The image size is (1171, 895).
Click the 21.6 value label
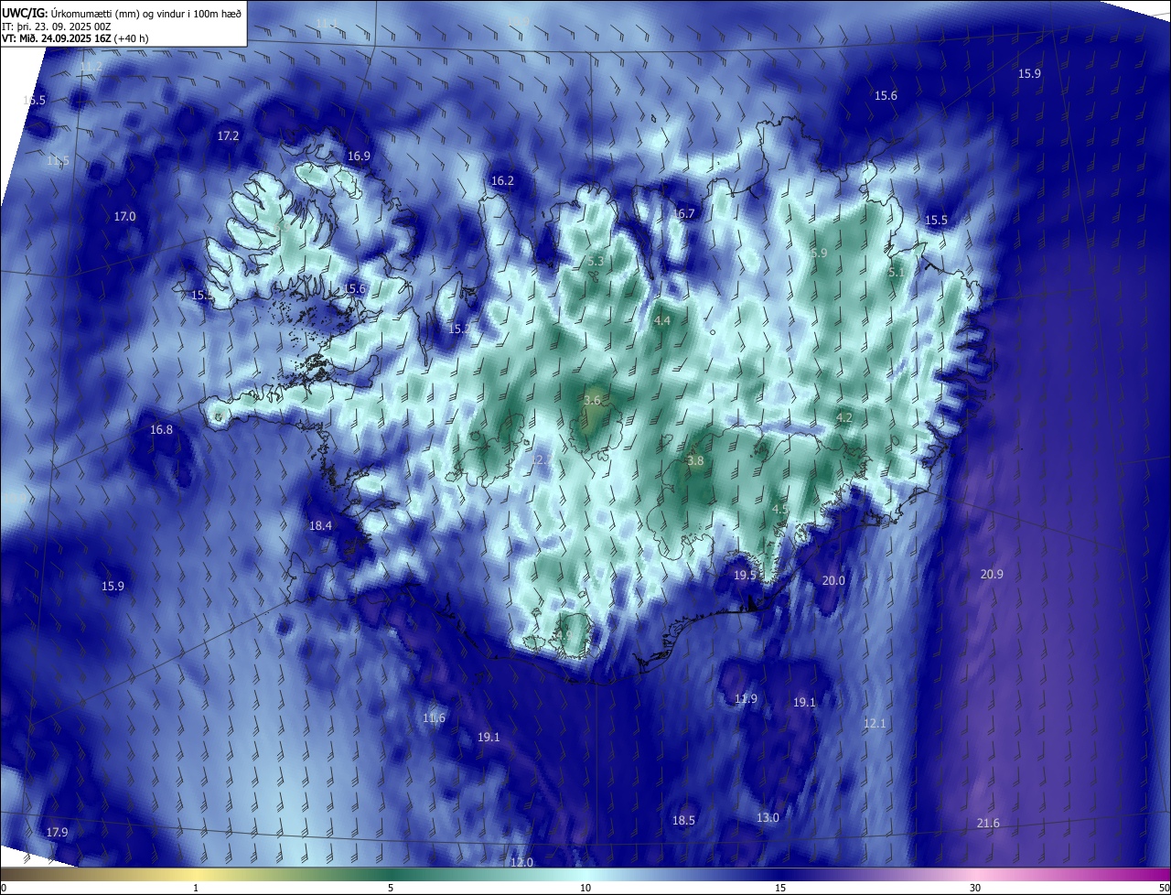tap(988, 823)
